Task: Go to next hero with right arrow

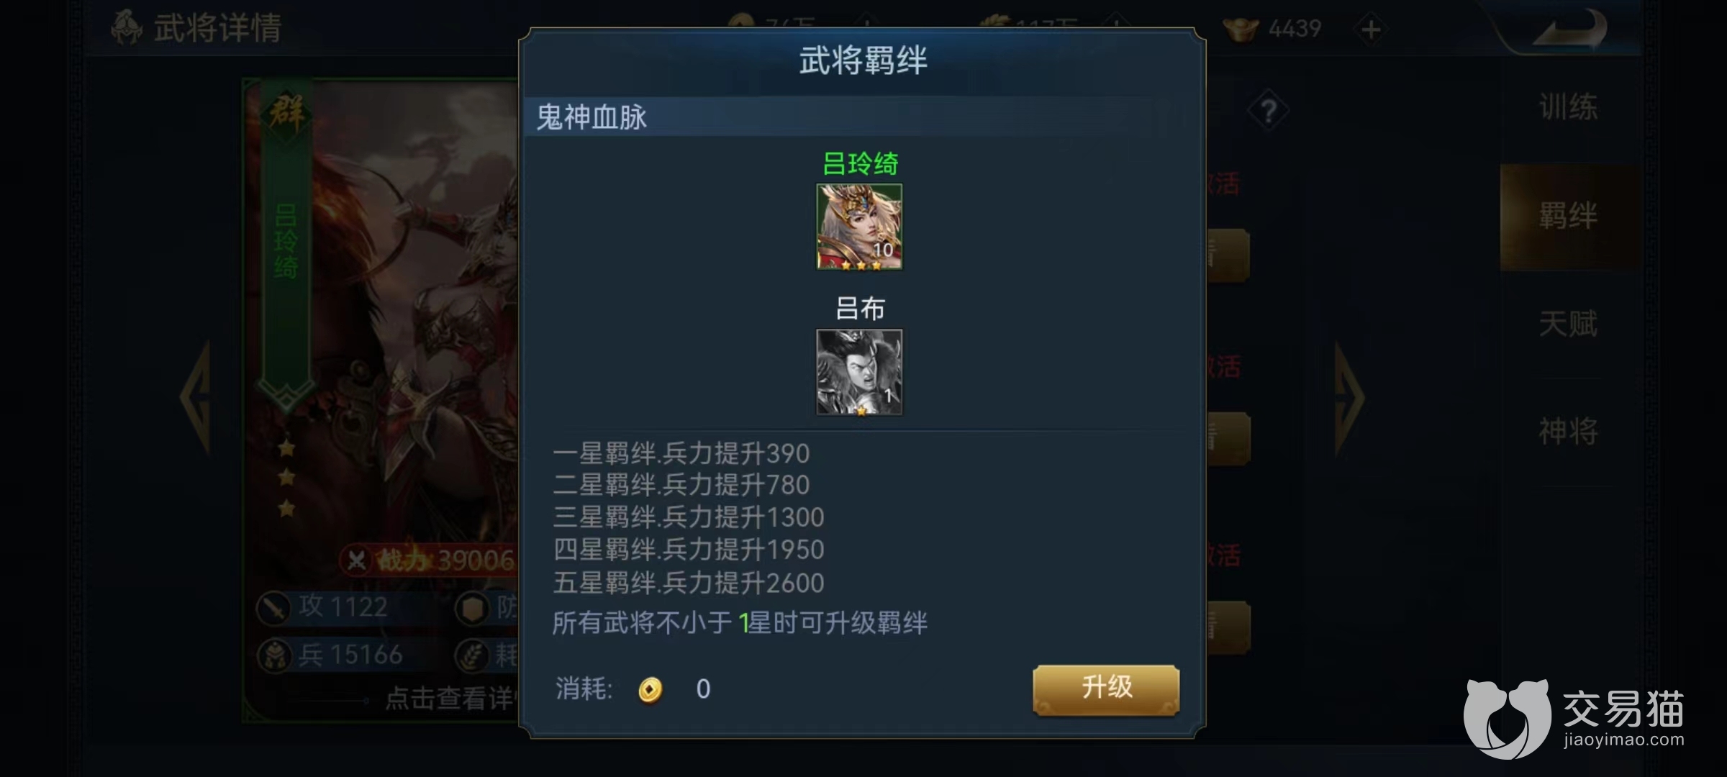Action: pos(1348,397)
